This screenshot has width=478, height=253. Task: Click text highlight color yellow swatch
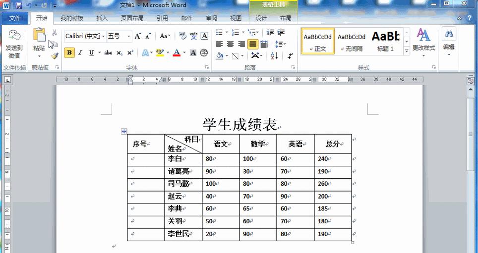coord(160,53)
